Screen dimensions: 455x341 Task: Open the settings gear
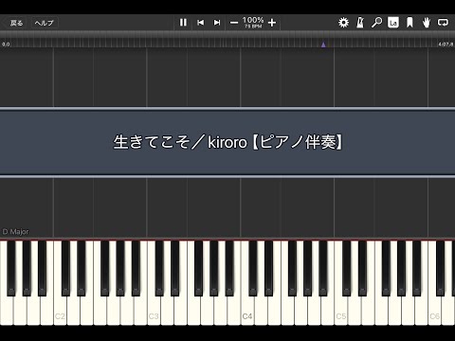pos(343,23)
